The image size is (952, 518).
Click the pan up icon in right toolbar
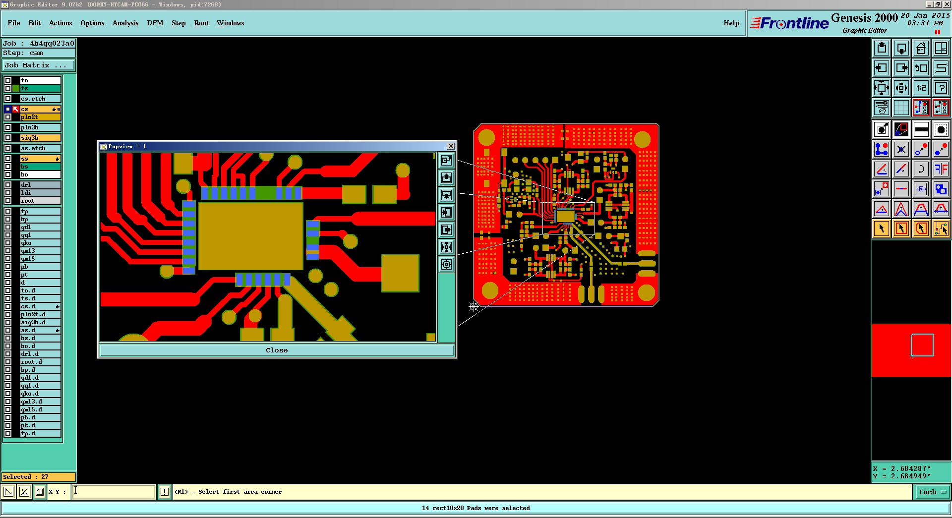(882, 48)
